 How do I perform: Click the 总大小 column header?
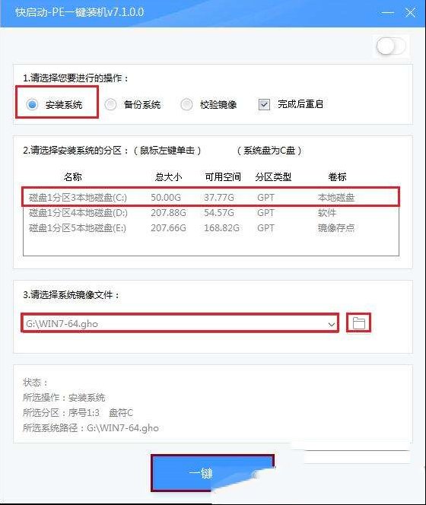168,176
